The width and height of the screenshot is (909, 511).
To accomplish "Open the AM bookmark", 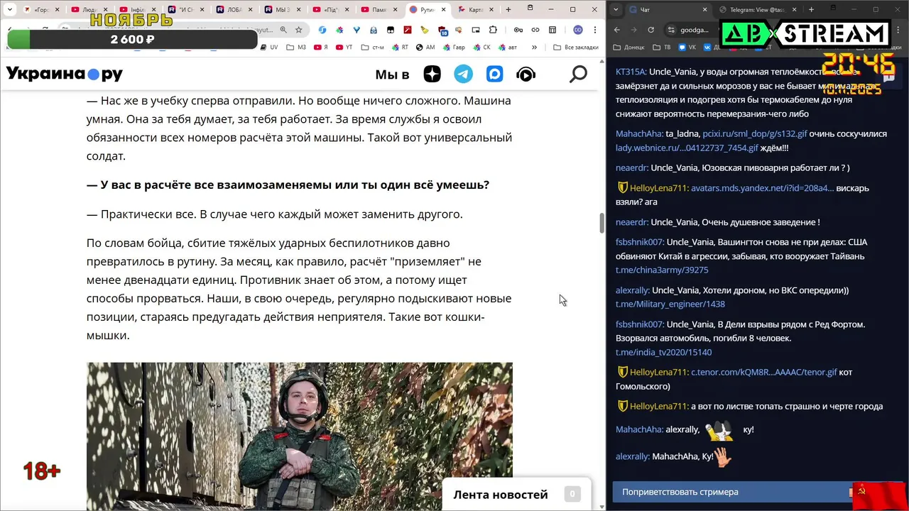I will click(425, 47).
